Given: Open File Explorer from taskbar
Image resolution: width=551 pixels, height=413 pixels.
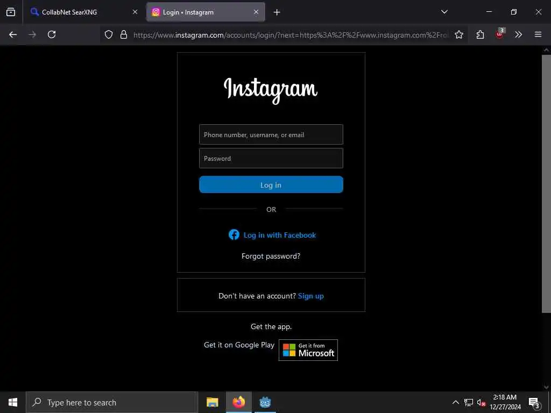Looking at the screenshot, I should pos(212,402).
